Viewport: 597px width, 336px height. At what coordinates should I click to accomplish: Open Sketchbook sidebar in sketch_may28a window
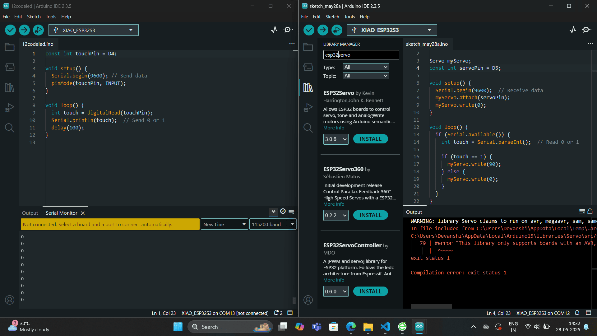pos(308,47)
